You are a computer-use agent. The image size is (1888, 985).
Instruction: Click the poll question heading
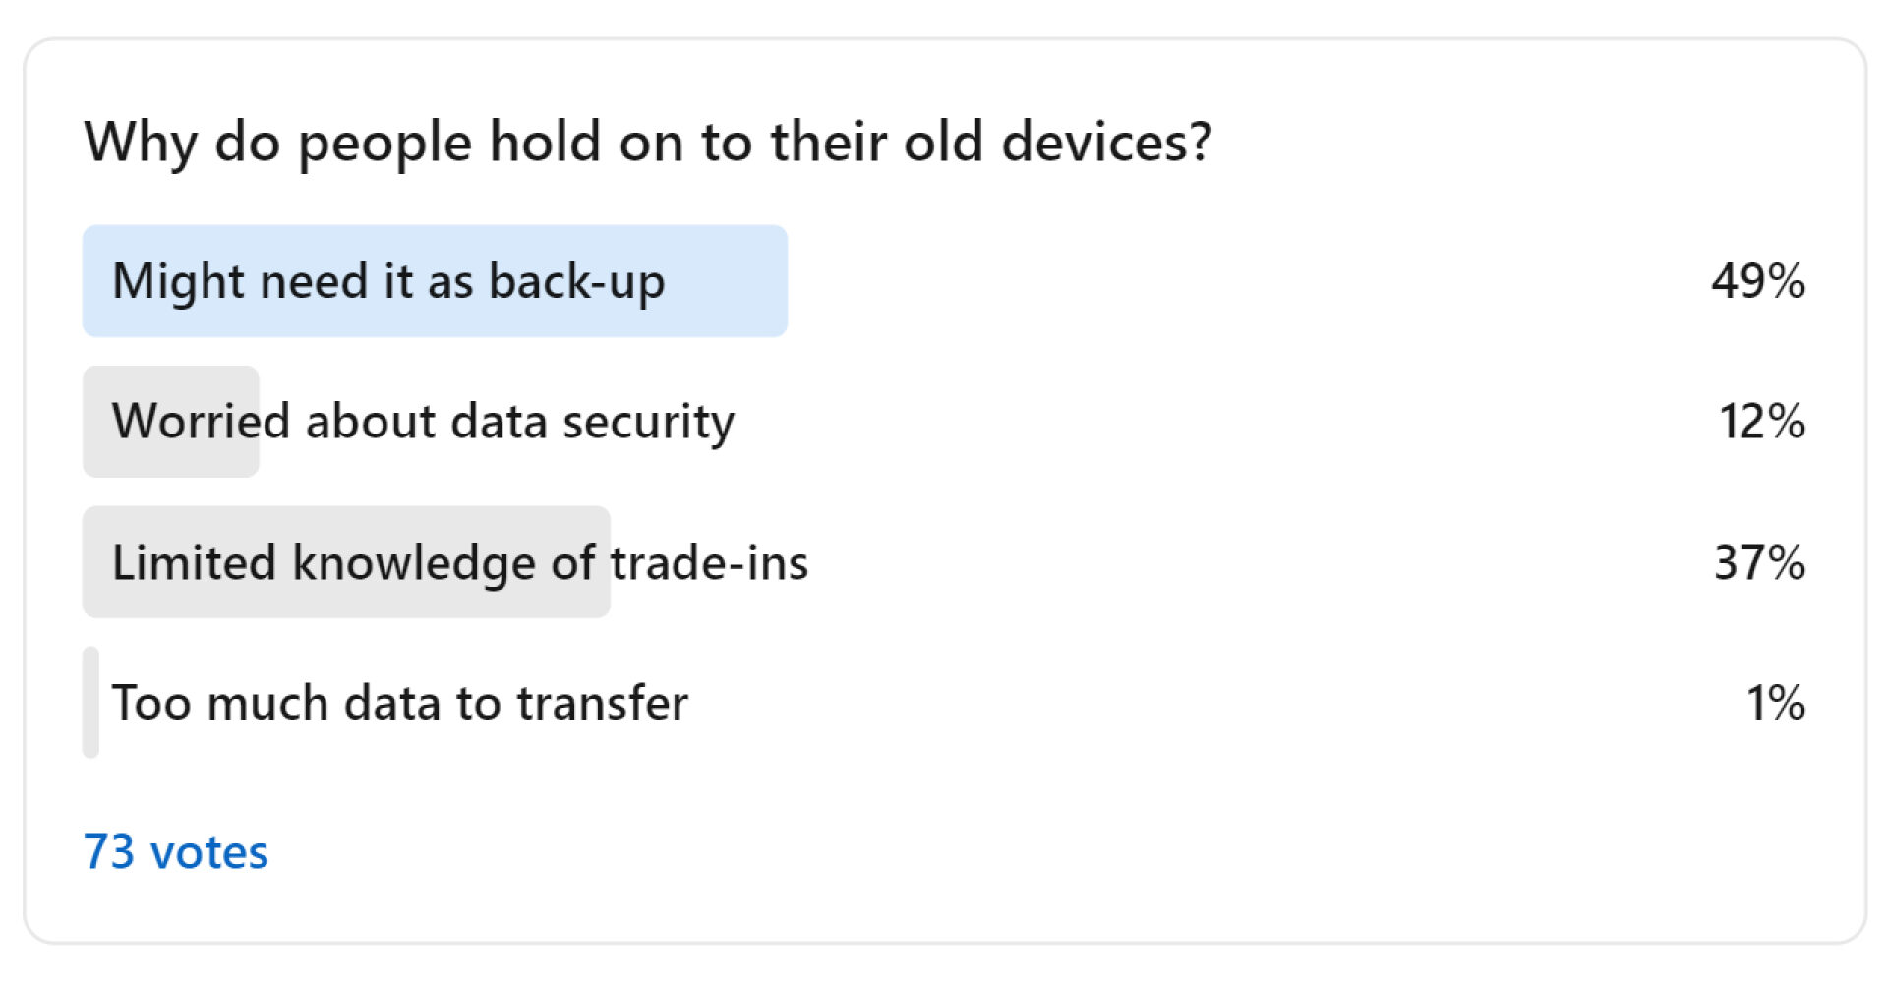point(647,142)
